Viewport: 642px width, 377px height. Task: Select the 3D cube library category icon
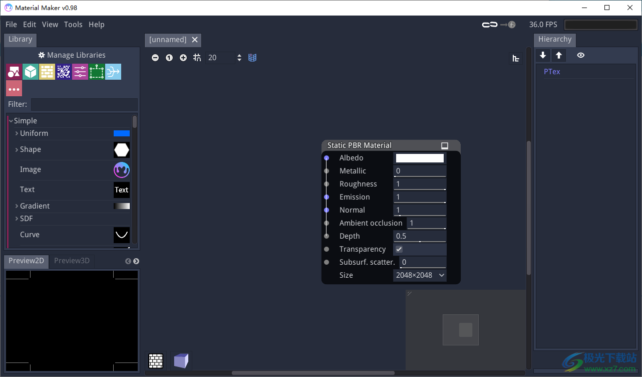(31, 72)
